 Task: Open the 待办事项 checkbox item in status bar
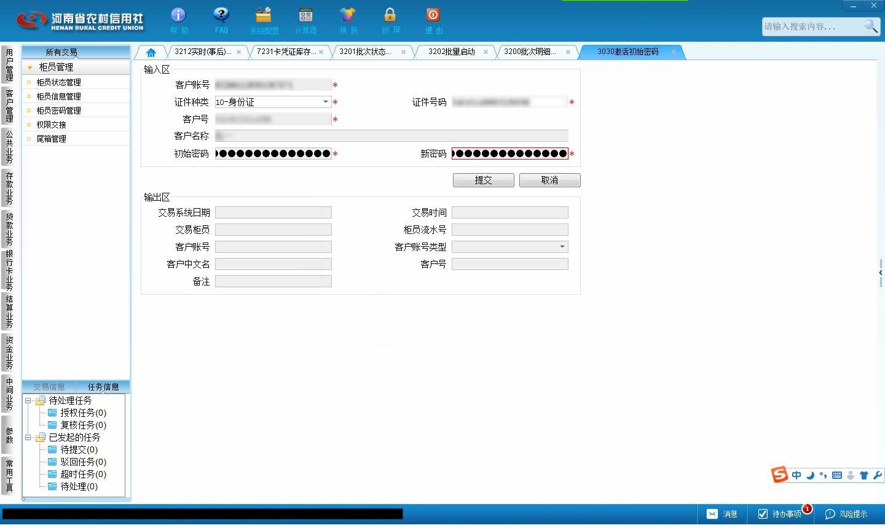(x=779, y=514)
